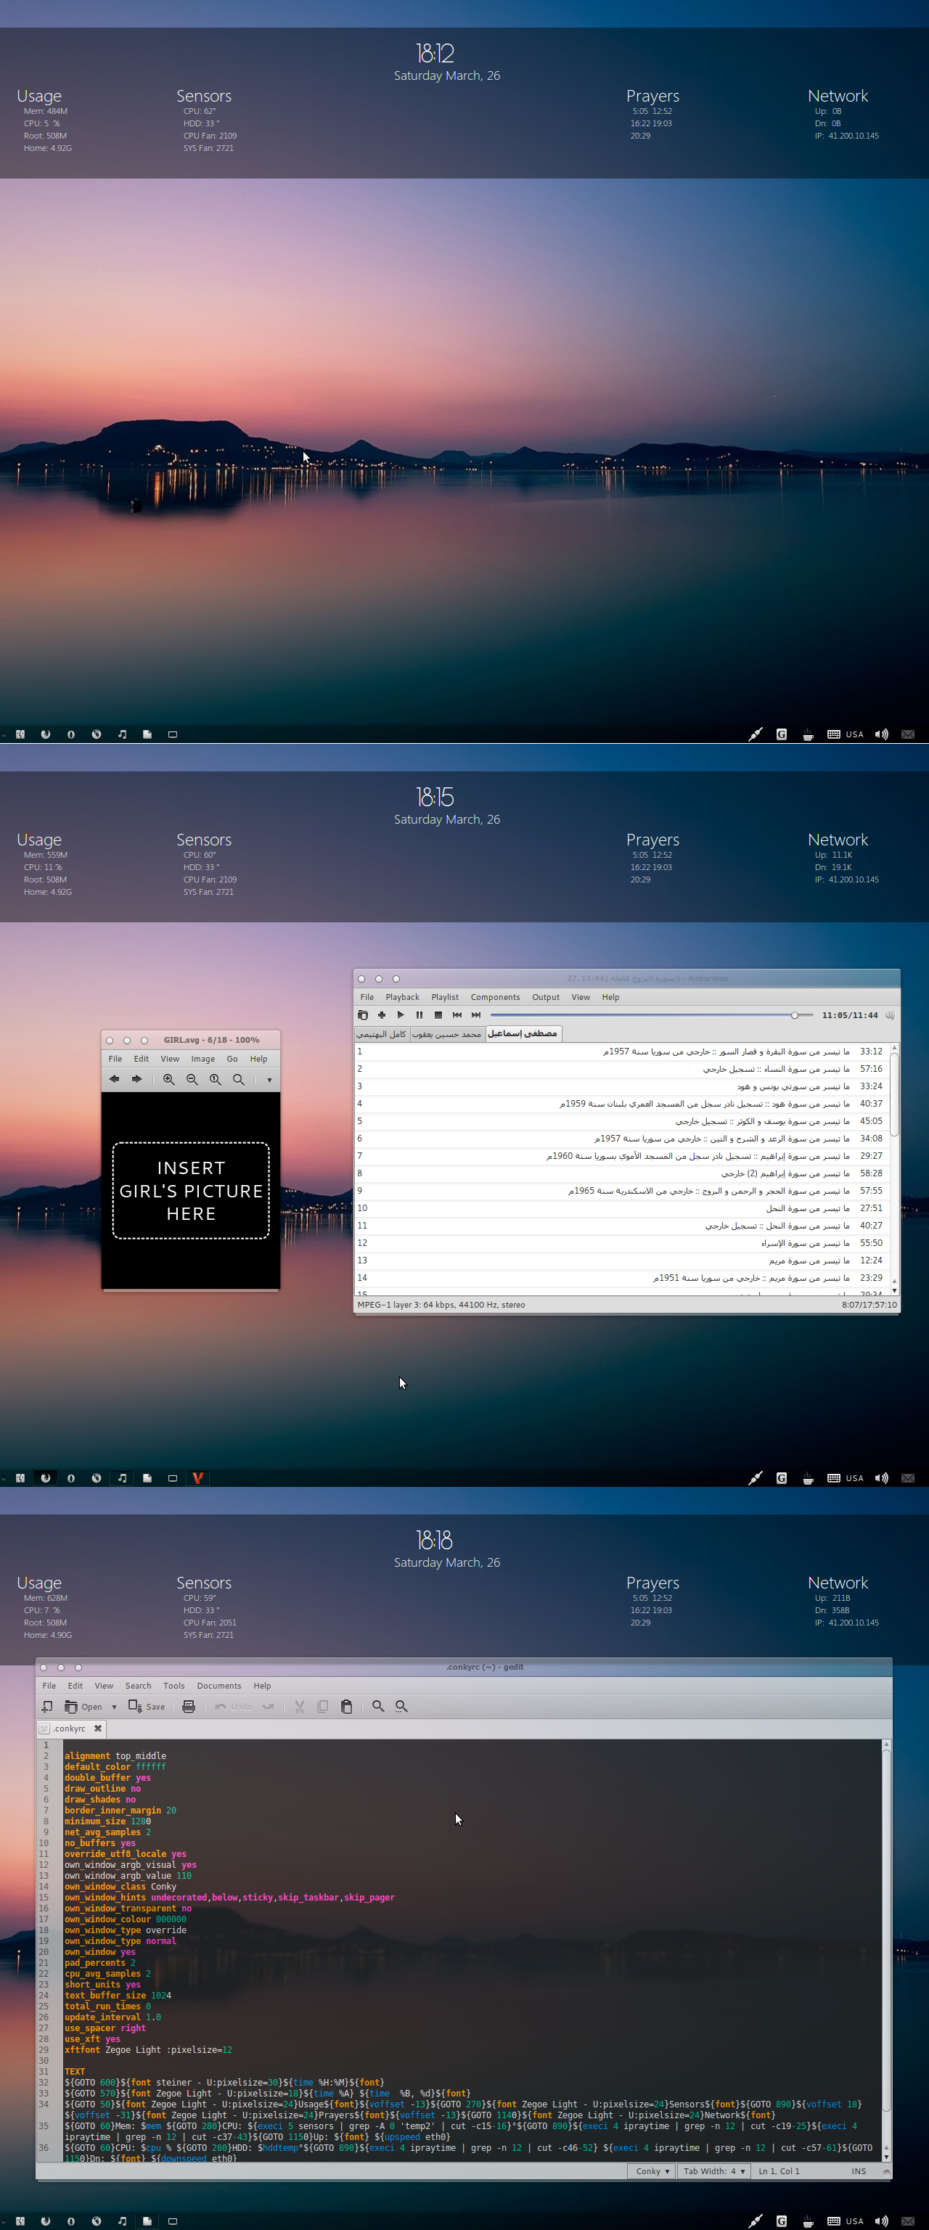929x2230 pixels.
Task: Open Find and Replace icon in gedit
Action: [402, 1706]
